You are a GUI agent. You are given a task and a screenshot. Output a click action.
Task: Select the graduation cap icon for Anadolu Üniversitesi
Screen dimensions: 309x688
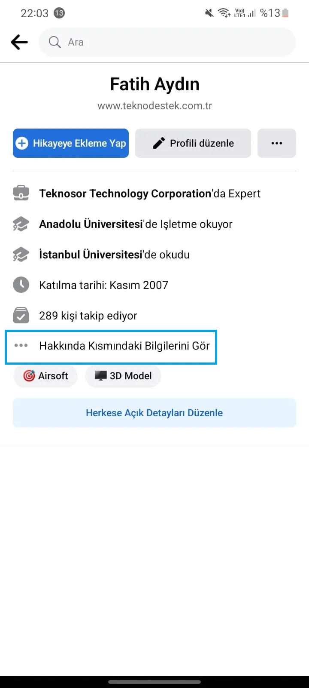point(21,224)
